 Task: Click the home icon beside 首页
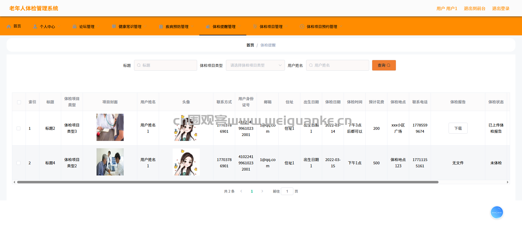(x=9, y=26)
